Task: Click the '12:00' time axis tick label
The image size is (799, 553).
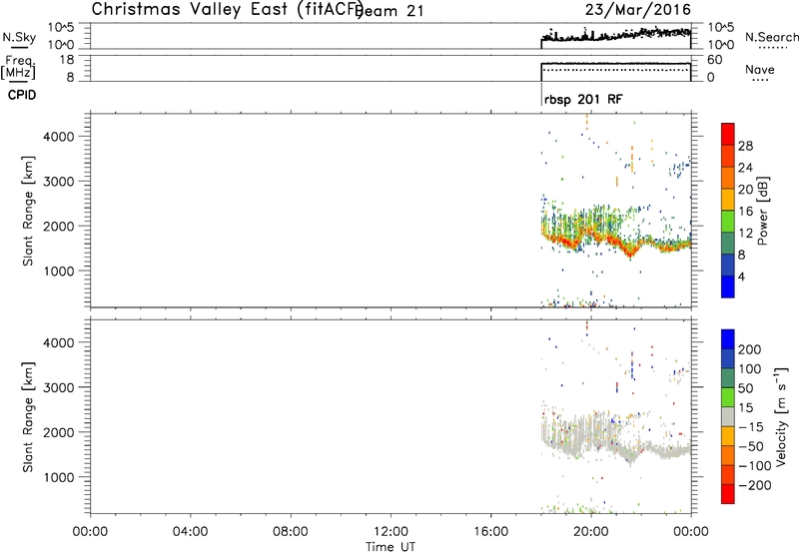Action: [391, 532]
